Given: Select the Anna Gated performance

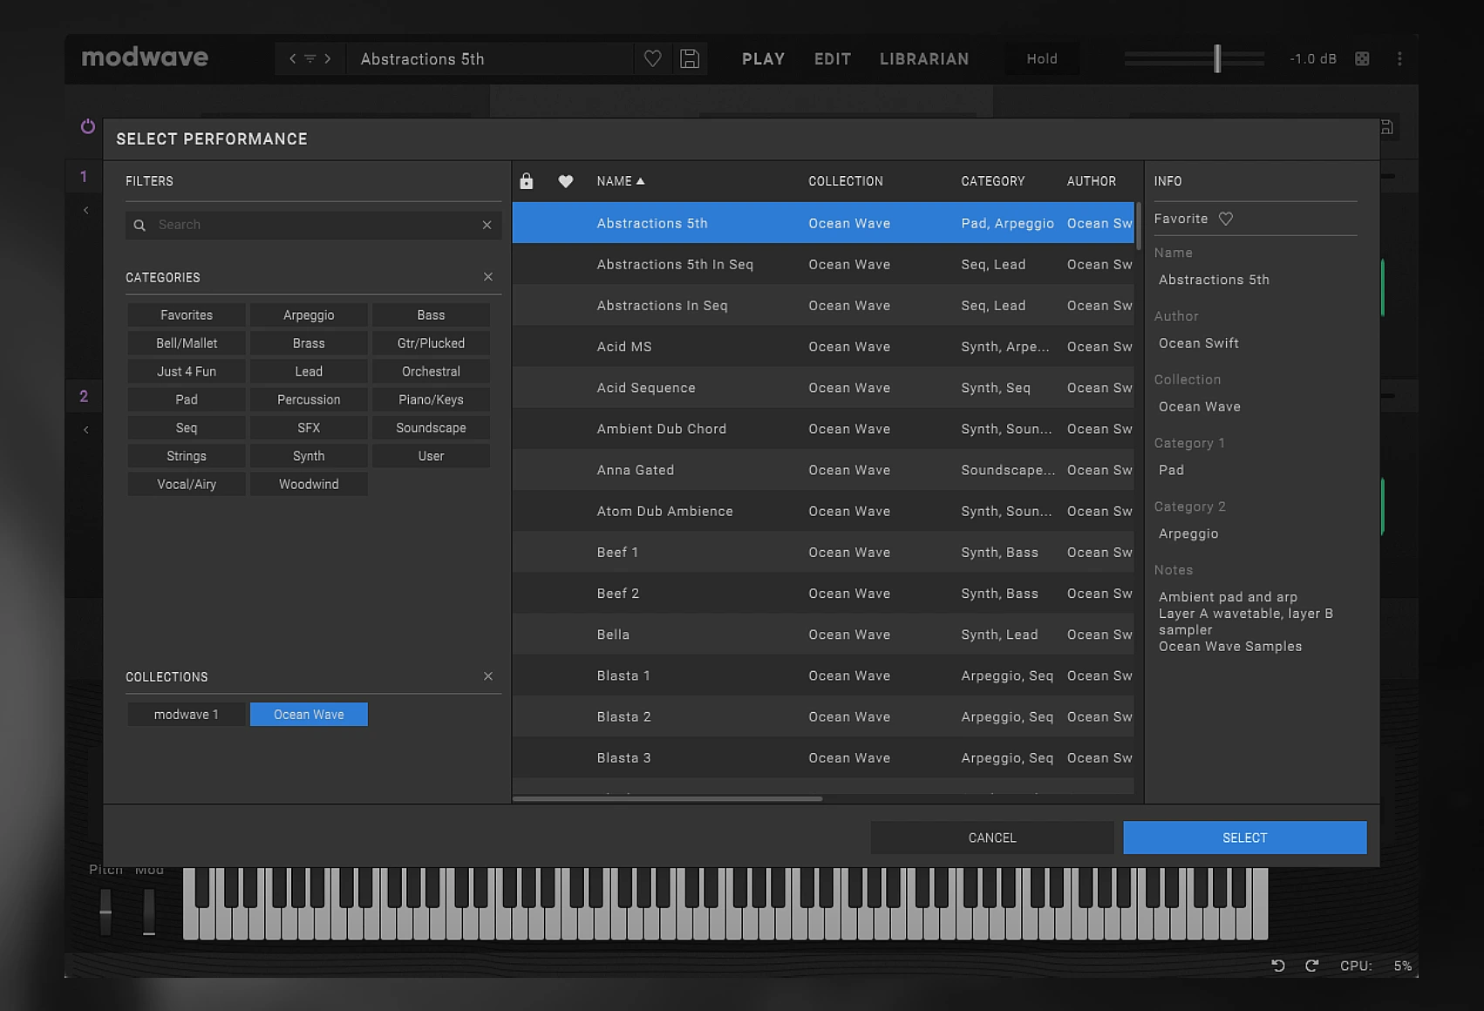Looking at the screenshot, I should [x=823, y=470].
